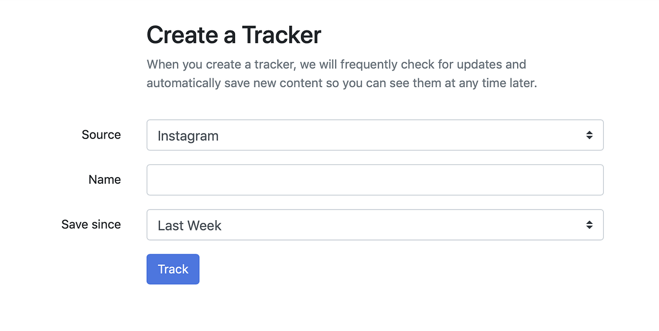
Task: Click the 'Create a Tracker' heading
Action: tap(234, 35)
